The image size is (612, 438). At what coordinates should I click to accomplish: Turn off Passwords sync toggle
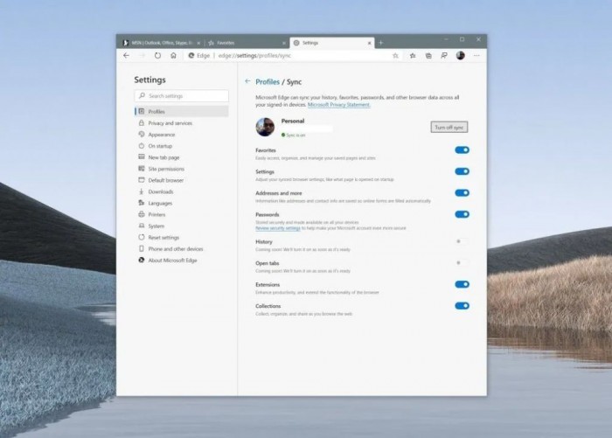(x=462, y=214)
